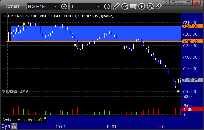Close the Vol study pane with x
The width and height of the screenshot is (204, 130).
click(45, 118)
